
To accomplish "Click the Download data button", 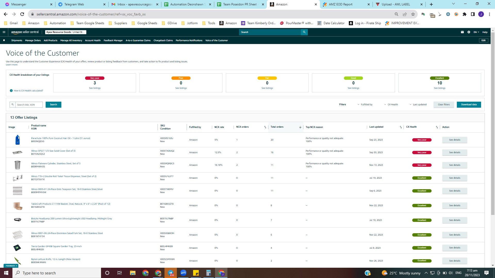I will pos(469,105).
